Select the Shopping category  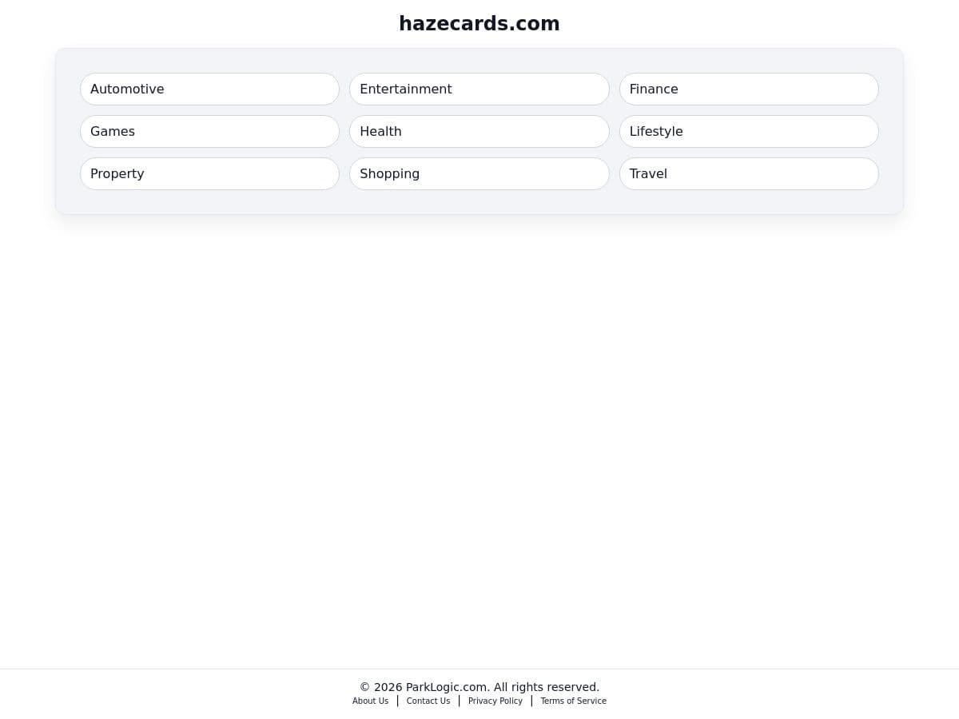coord(479,173)
